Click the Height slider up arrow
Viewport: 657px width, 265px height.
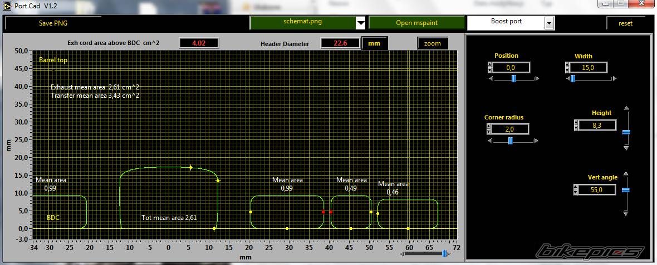click(626, 108)
